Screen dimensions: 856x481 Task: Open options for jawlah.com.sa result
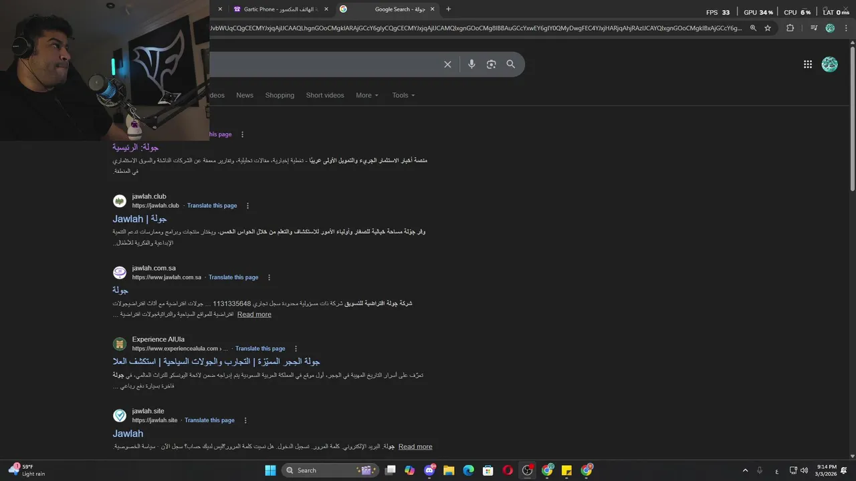[270, 277]
